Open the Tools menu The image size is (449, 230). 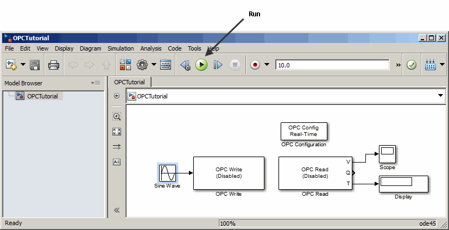tap(194, 48)
